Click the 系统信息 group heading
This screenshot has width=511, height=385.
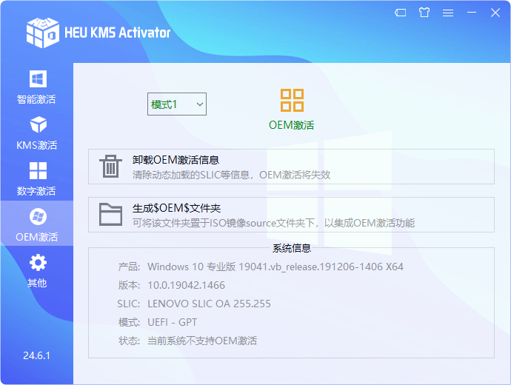(292, 248)
